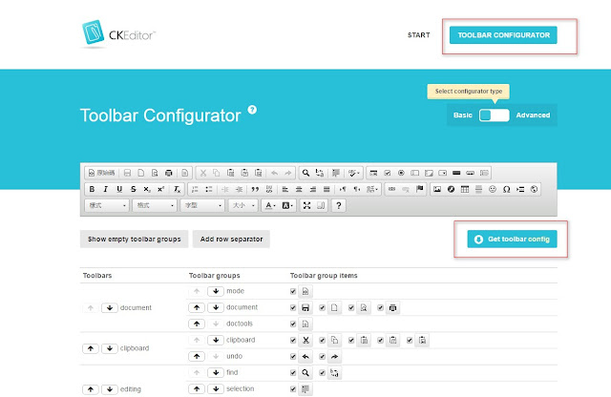Click the Special Character omega icon
Viewport: 611px width, 397px height.
pos(507,189)
